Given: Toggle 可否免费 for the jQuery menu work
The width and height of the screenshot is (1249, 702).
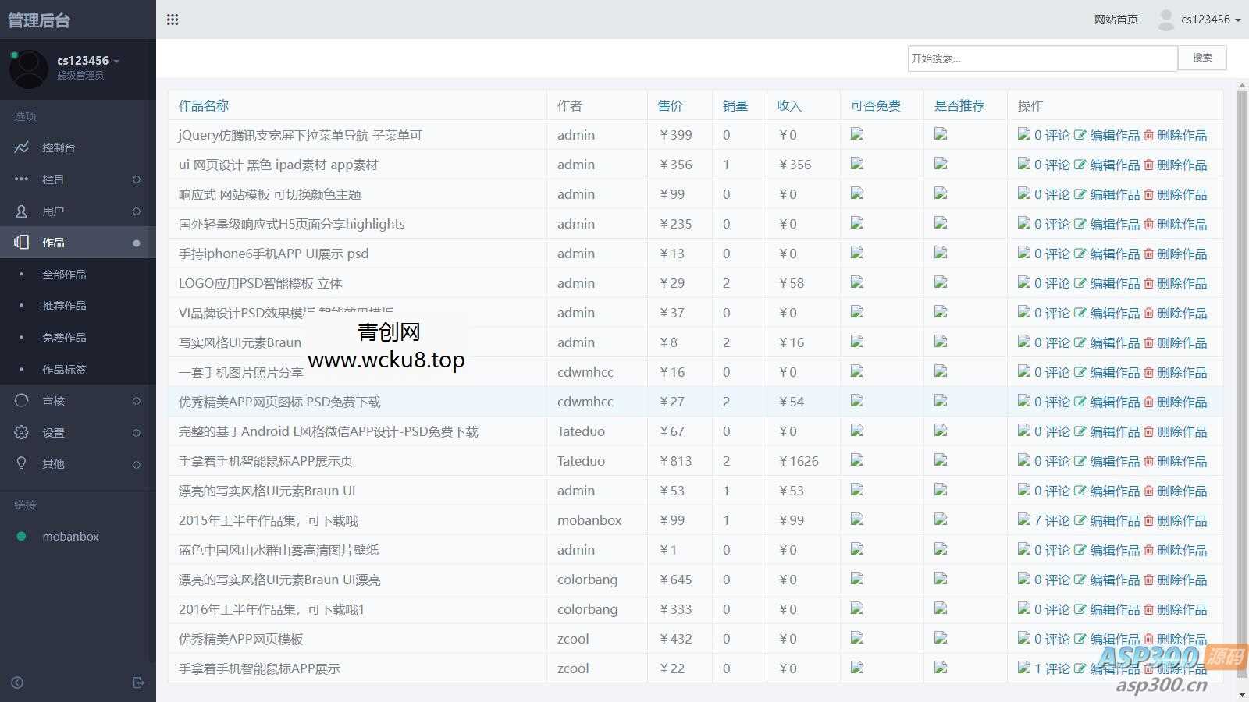Looking at the screenshot, I should point(857,133).
